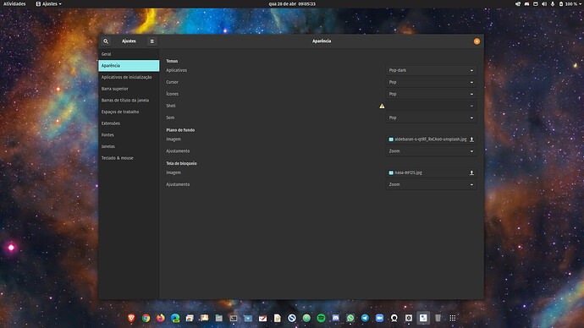
Task: Open the webcam app dock icon
Action: point(394,318)
